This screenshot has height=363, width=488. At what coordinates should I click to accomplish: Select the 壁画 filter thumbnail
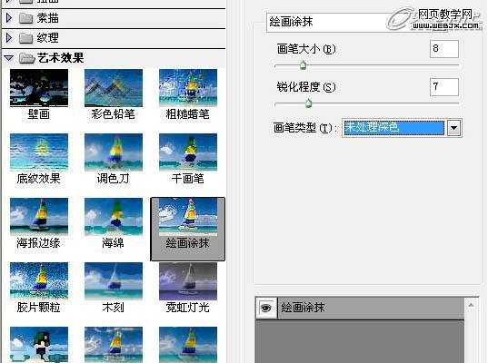coord(39,88)
